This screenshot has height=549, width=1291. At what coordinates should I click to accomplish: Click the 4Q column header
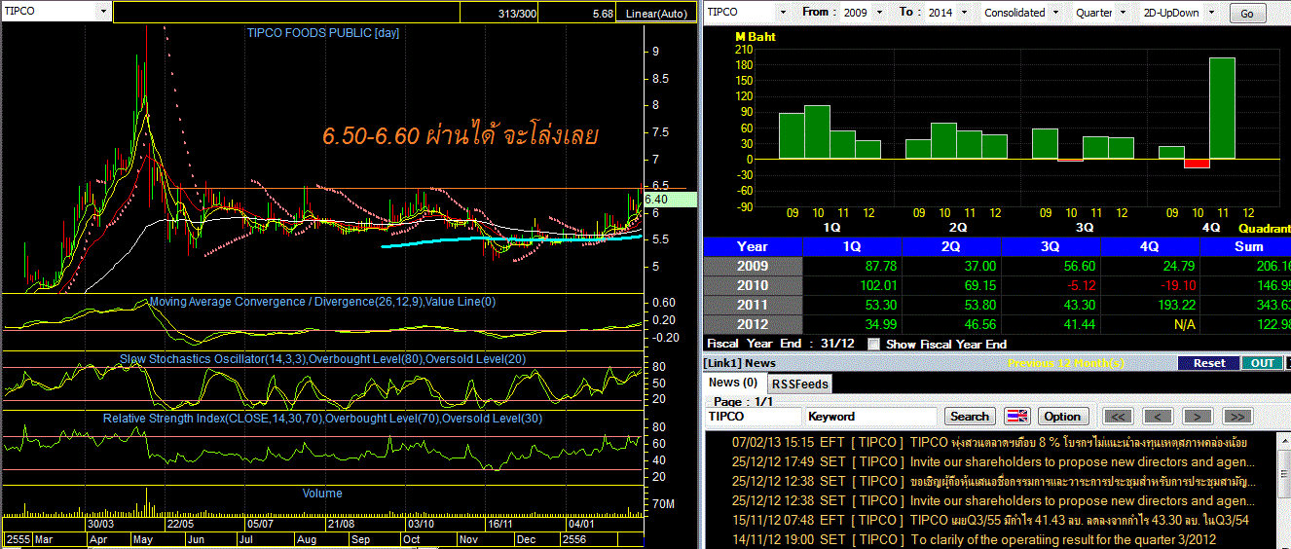[1151, 246]
